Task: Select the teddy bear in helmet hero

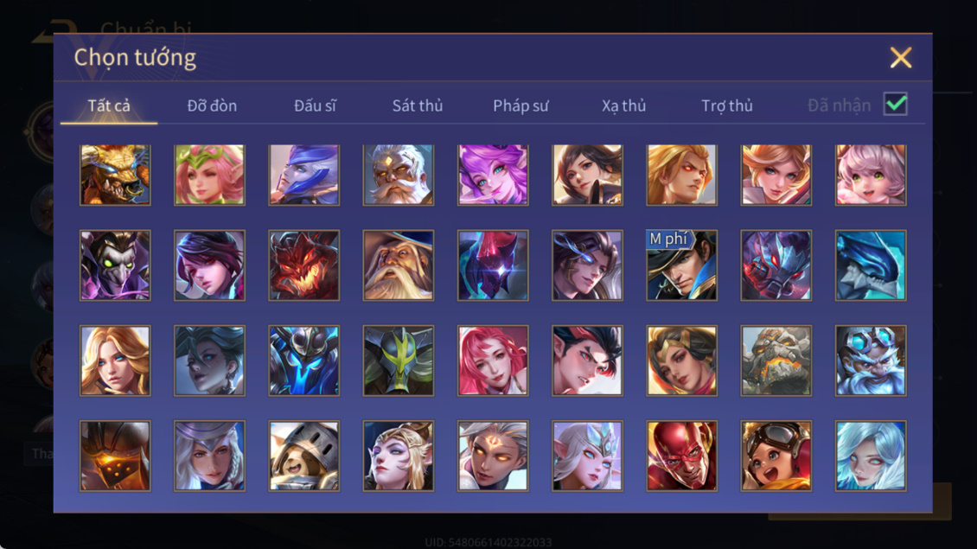Action: click(304, 456)
